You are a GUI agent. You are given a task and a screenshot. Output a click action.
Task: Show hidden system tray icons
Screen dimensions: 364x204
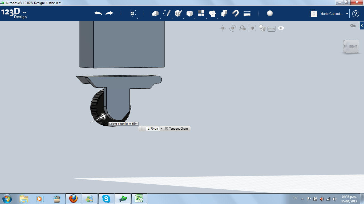[302, 199]
